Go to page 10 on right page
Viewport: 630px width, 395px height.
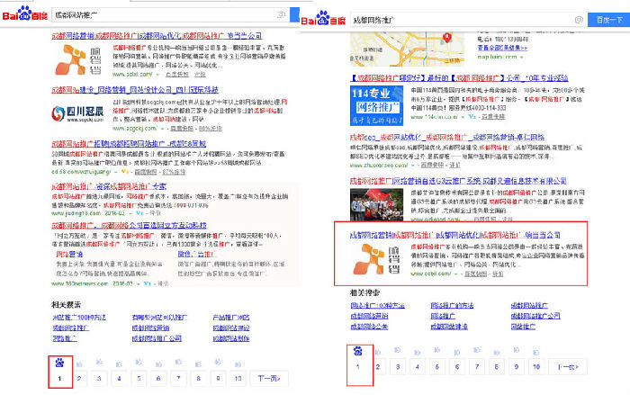pos(536,366)
